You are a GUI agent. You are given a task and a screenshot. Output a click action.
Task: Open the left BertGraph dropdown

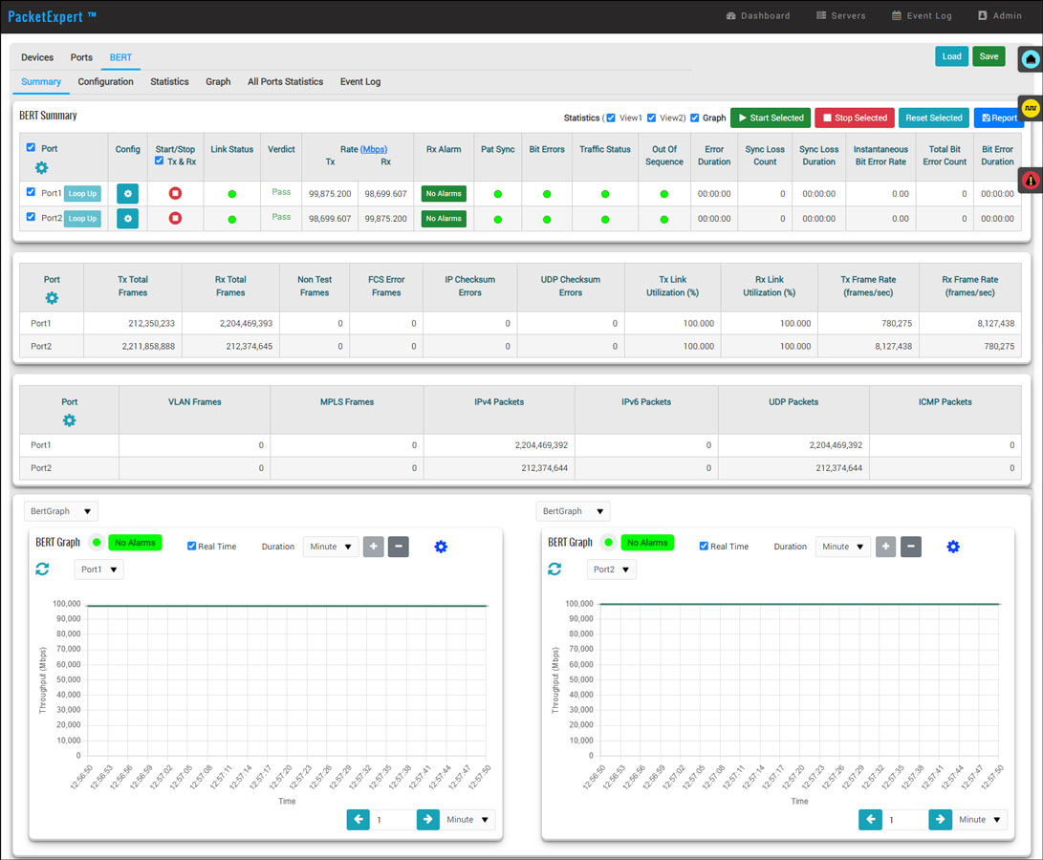click(x=61, y=511)
